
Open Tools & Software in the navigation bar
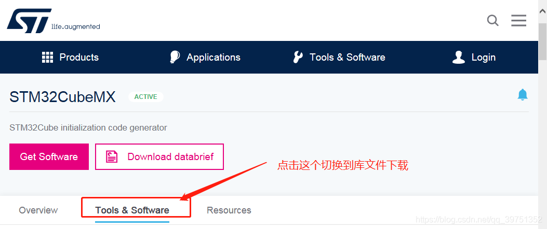339,57
